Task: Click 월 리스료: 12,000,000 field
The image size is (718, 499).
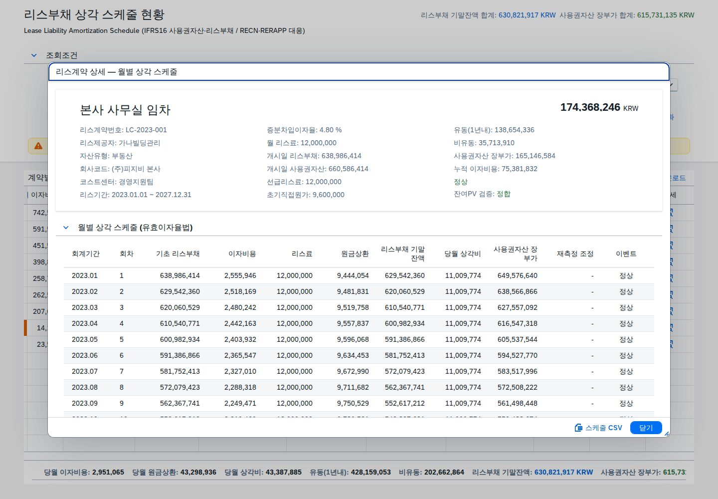Action: pyautogui.click(x=302, y=143)
